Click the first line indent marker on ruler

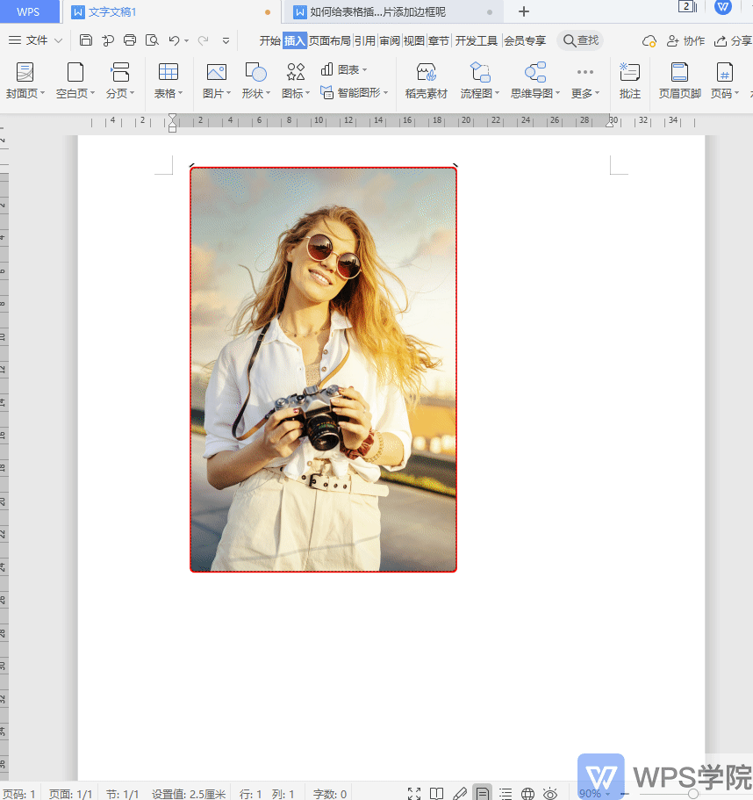pyautogui.click(x=172, y=119)
